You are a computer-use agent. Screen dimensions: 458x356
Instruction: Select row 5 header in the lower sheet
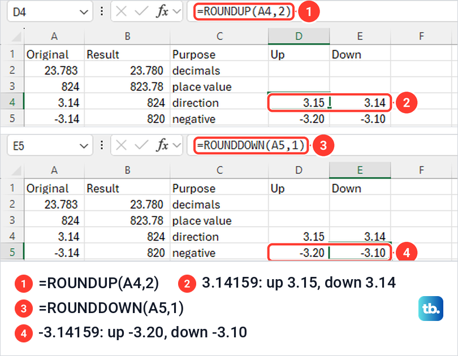click(12, 252)
